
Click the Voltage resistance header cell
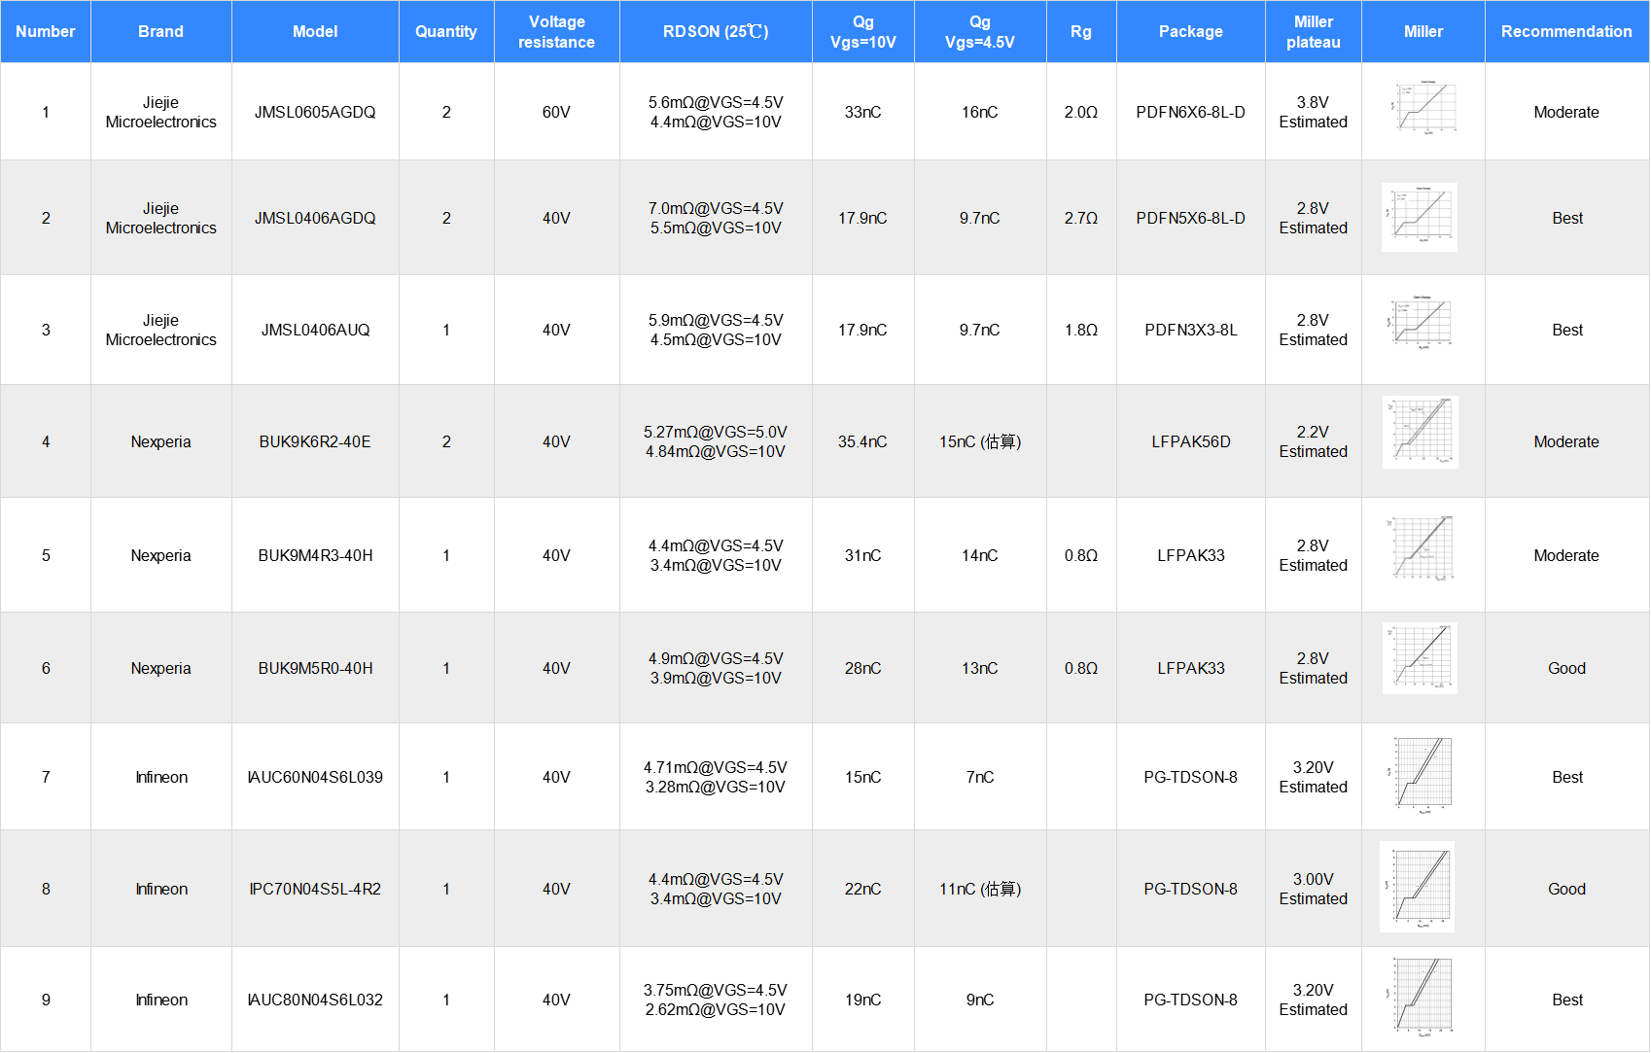tap(556, 31)
